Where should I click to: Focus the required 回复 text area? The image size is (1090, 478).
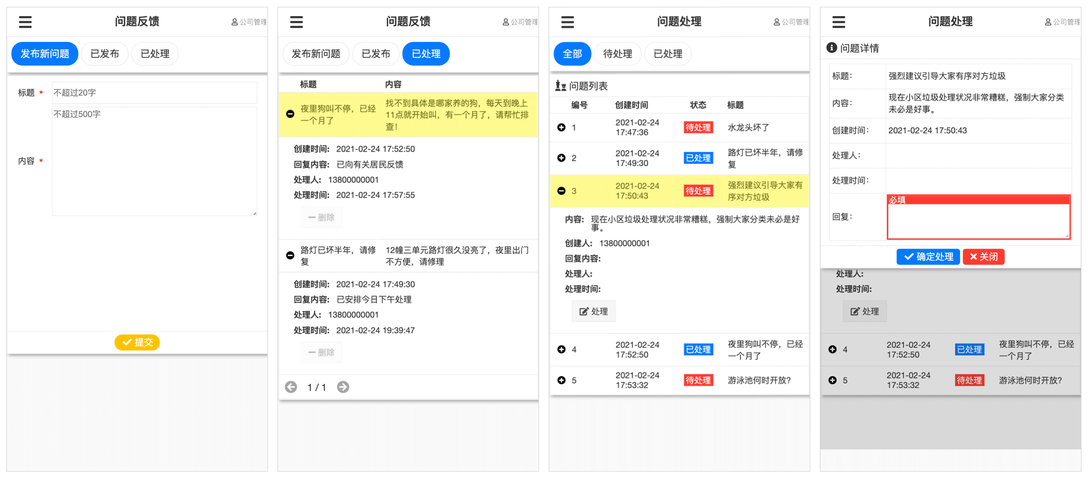pyautogui.click(x=978, y=221)
